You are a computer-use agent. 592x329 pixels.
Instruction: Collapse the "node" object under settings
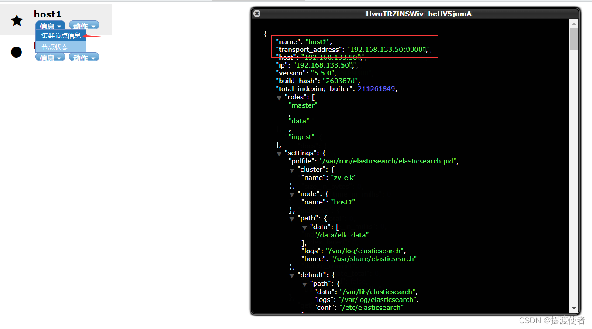(x=292, y=194)
